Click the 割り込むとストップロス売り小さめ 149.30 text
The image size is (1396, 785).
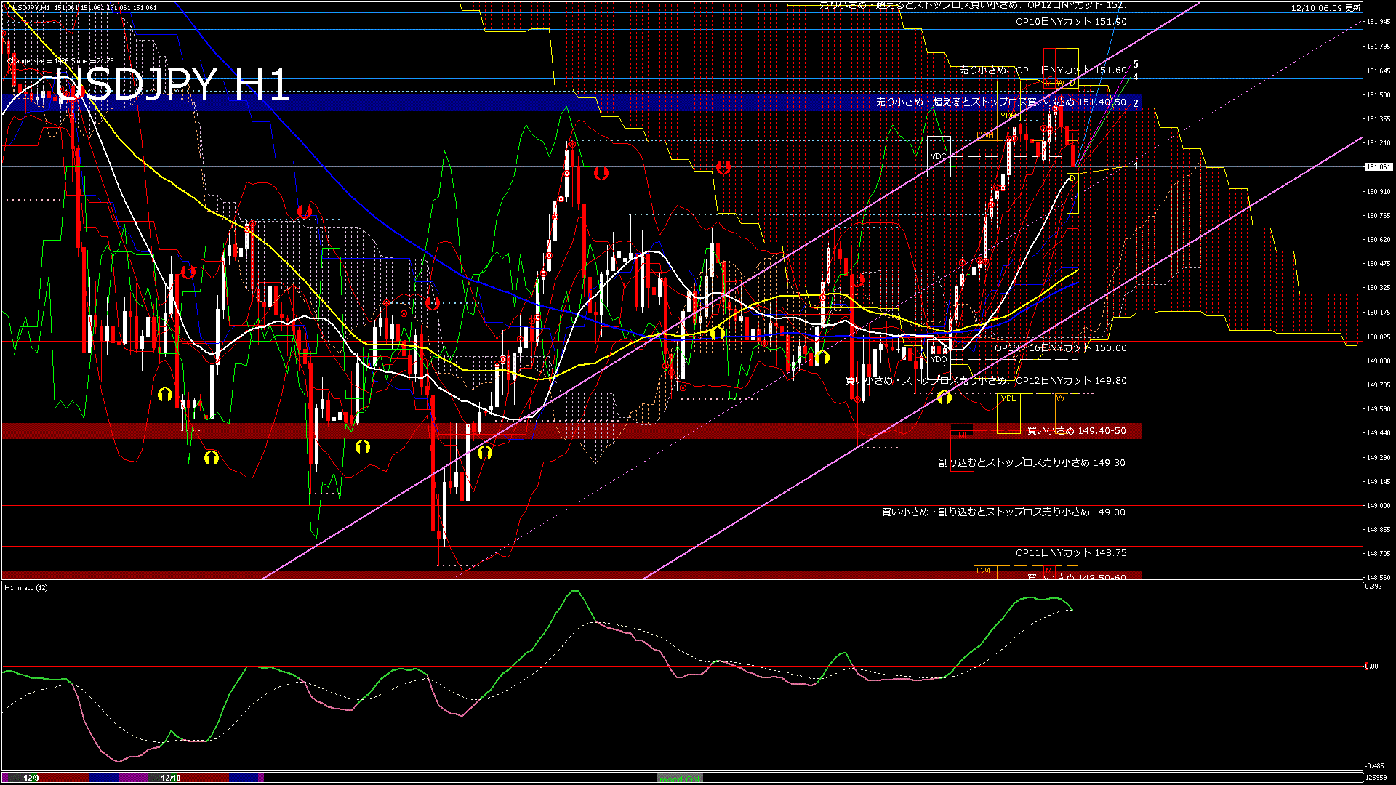[x=1031, y=463]
